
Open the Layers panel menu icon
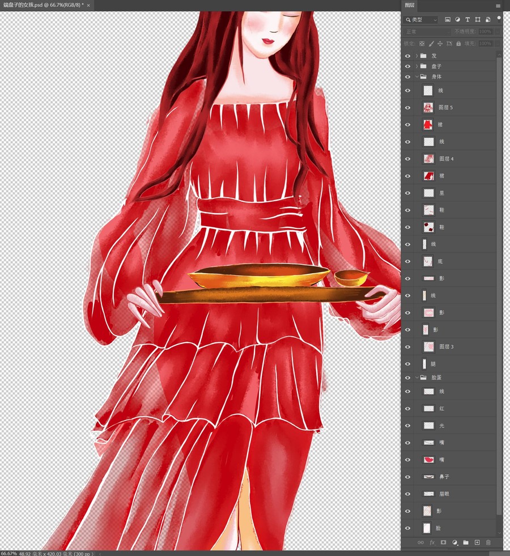coord(498,6)
